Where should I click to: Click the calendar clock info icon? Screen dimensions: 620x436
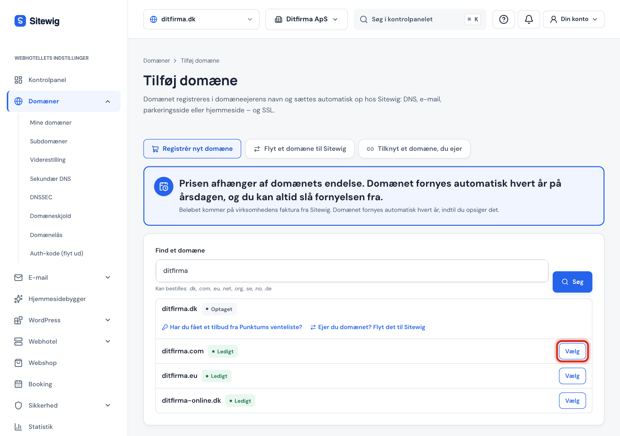(x=164, y=186)
